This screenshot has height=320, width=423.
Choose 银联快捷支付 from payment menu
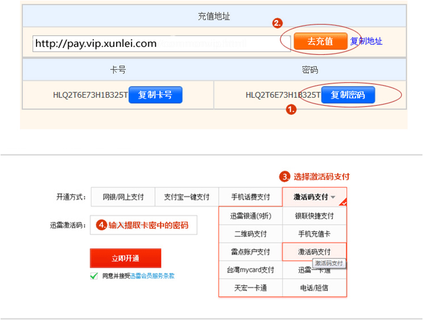click(x=314, y=216)
